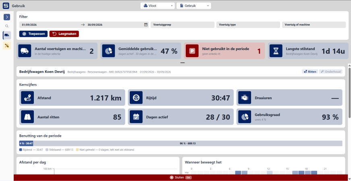Click the 47 % average usage value

(169, 51)
